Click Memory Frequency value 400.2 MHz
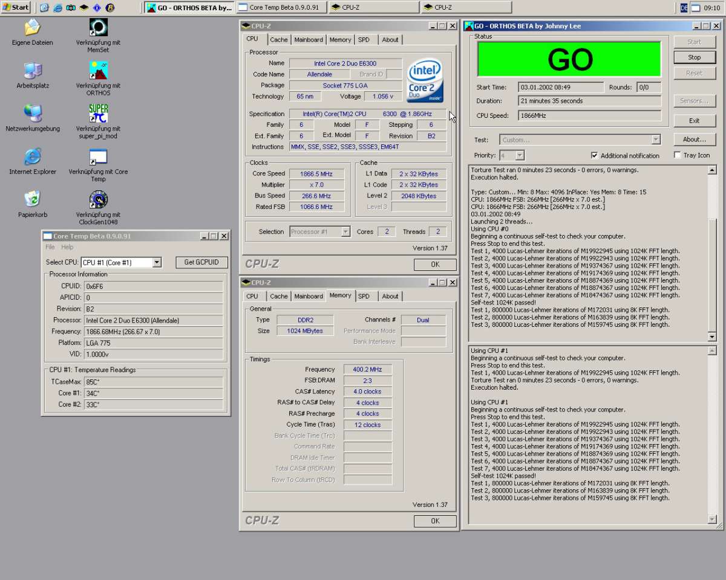Image resolution: width=726 pixels, height=580 pixels. (367, 369)
